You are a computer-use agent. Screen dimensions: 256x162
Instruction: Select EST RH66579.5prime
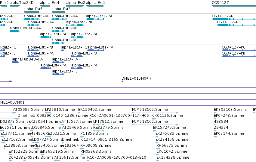click(x=172, y=146)
